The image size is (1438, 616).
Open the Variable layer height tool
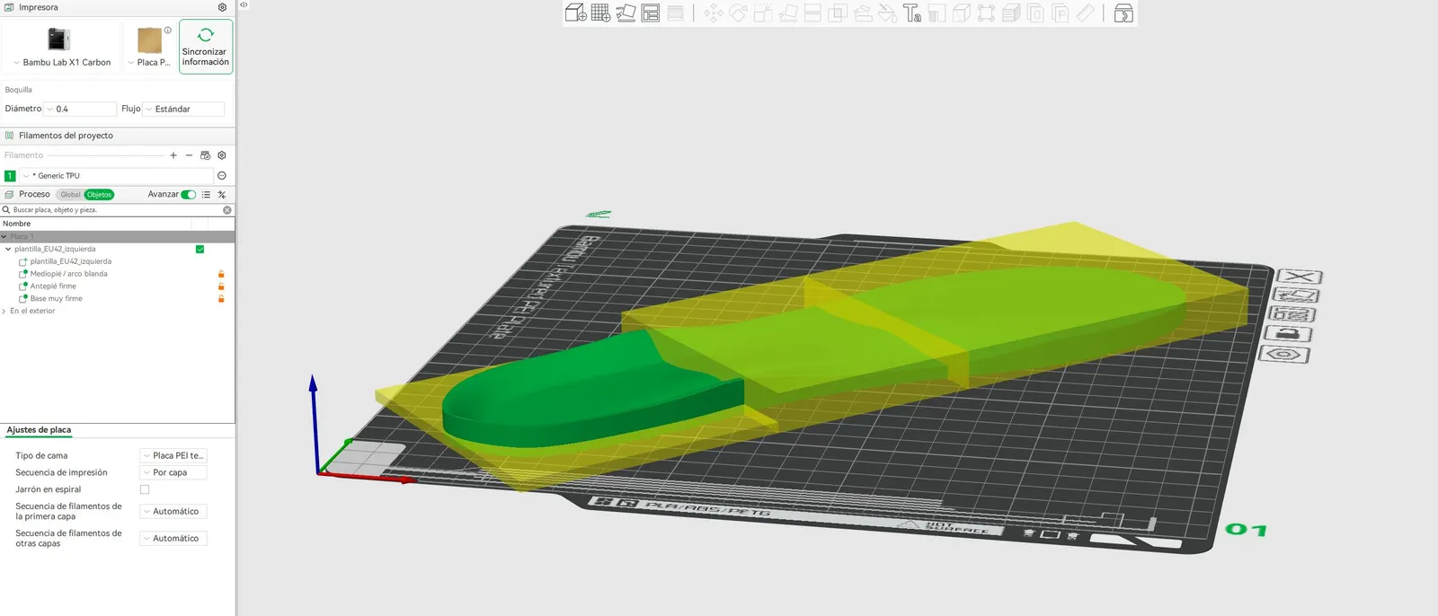click(675, 13)
